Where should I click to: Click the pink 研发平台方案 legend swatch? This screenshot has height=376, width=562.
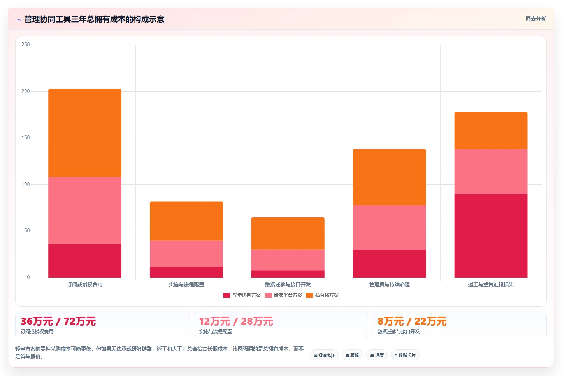coord(268,295)
